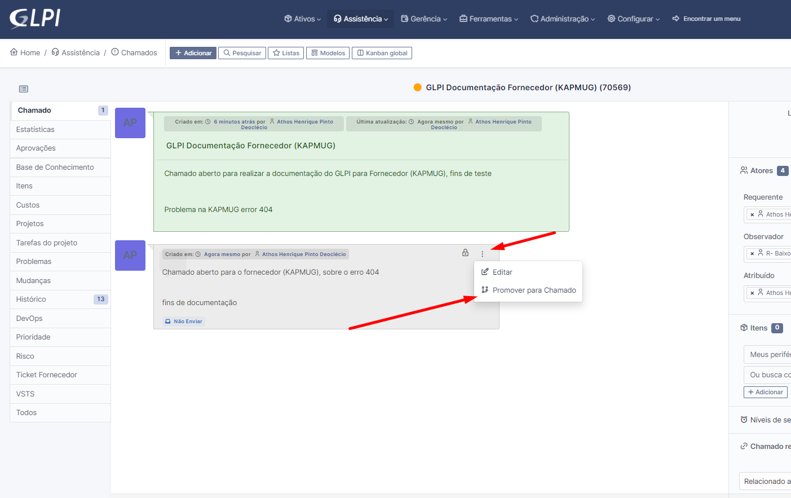791x498 pixels.
Task: Choose Promover para Chamado
Action: click(x=528, y=290)
